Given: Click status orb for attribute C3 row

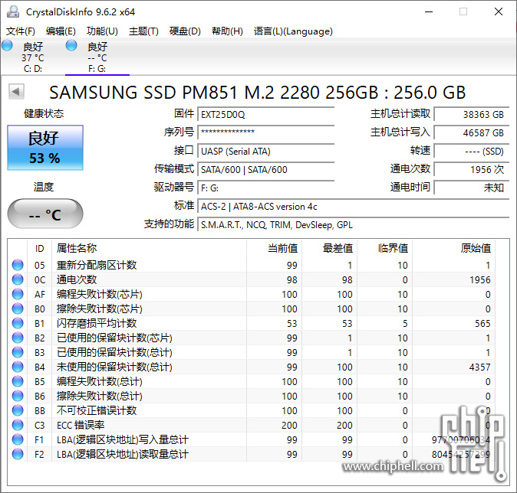Looking at the screenshot, I should (18, 425).
